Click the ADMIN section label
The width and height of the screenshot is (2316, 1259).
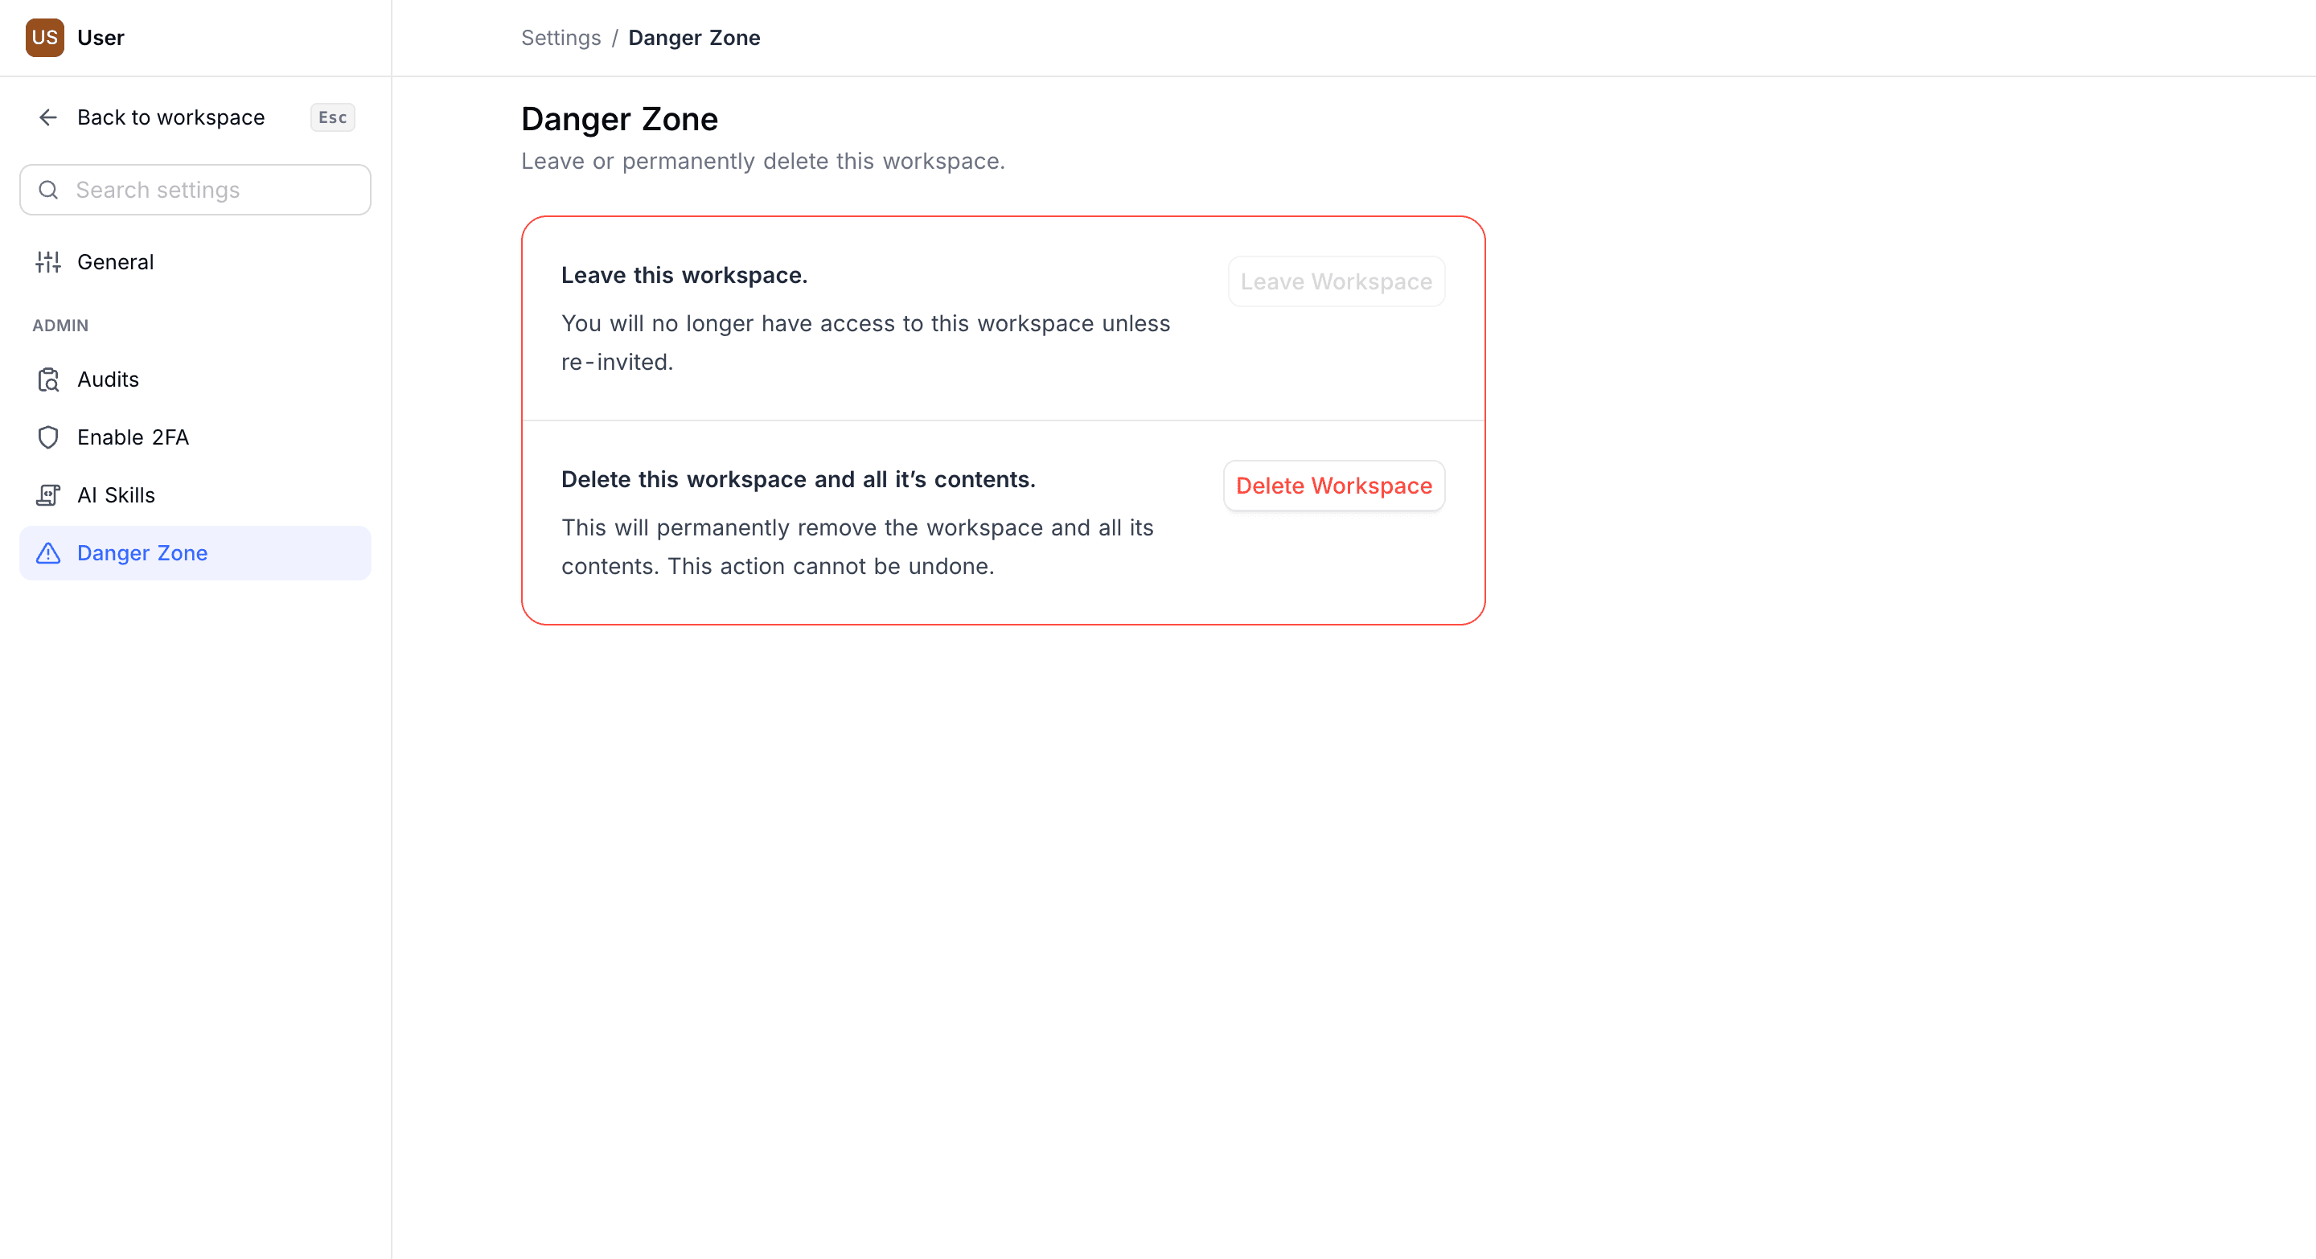[x=60, y=326]
